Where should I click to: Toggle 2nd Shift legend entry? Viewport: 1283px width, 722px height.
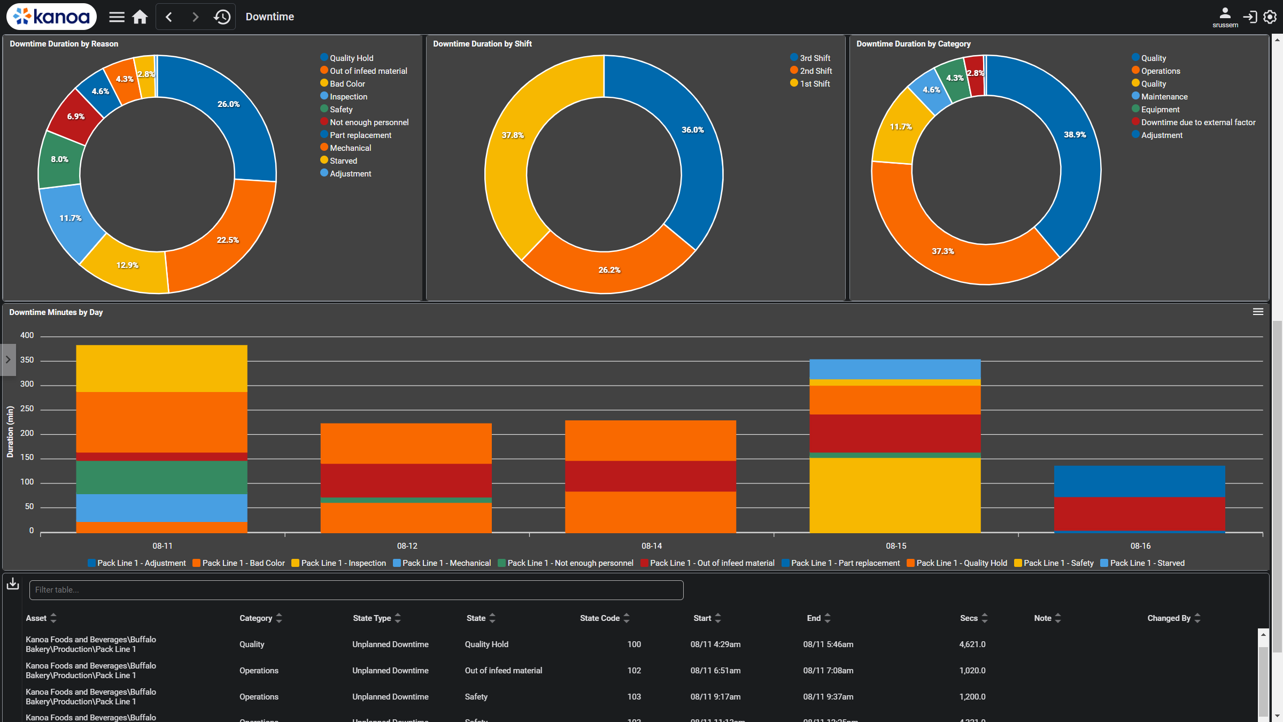(811, 71)
